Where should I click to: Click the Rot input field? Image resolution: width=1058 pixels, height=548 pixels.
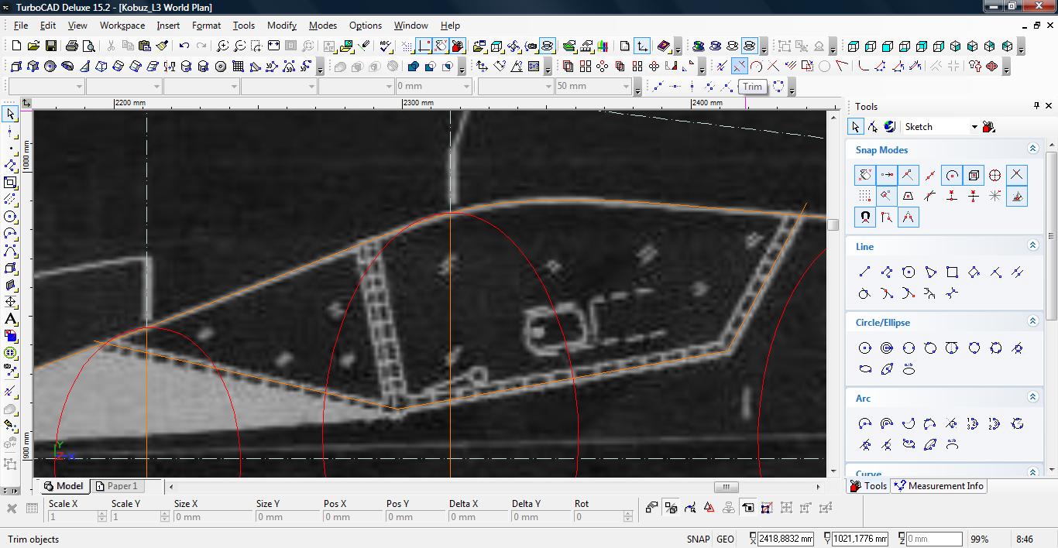[604, 517]
